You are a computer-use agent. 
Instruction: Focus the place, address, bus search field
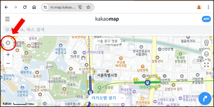tap(107, 30)
